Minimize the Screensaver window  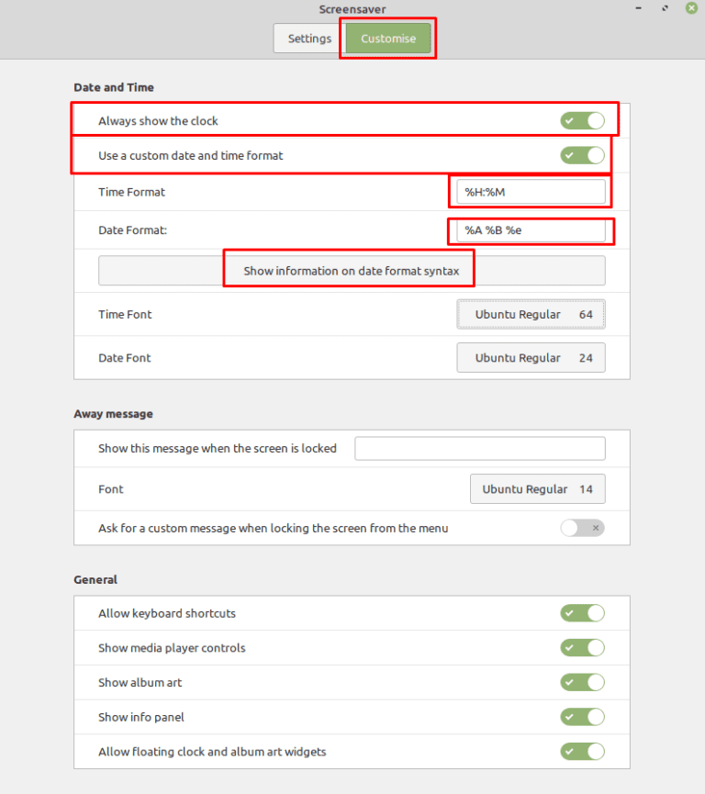coord(638,8)
